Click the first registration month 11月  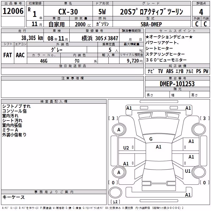coord(37,24)
